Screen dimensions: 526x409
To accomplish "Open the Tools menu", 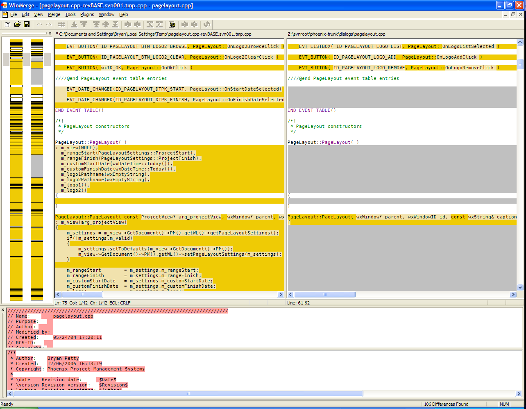I will click(70, 14).
